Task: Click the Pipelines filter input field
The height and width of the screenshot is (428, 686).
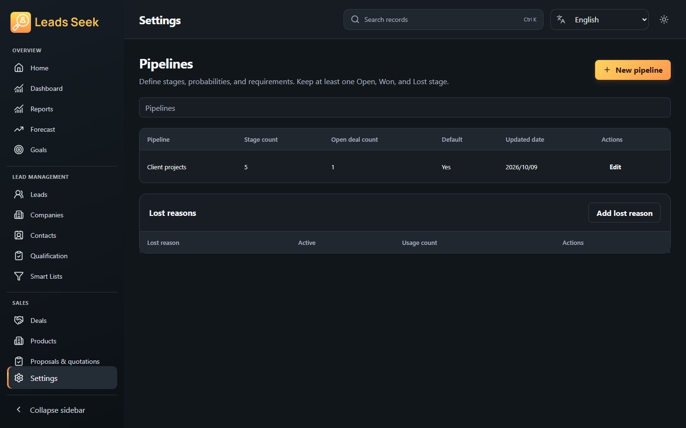Action: 405,108
